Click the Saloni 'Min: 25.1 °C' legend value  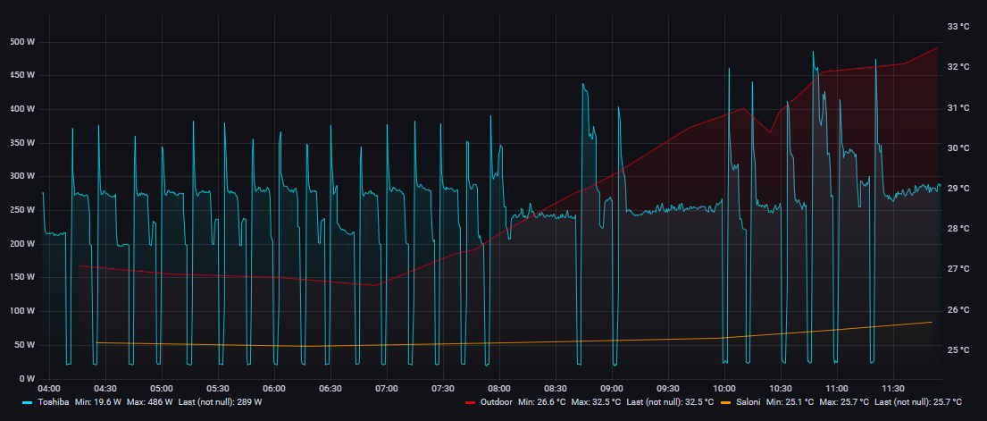(791, 402)
